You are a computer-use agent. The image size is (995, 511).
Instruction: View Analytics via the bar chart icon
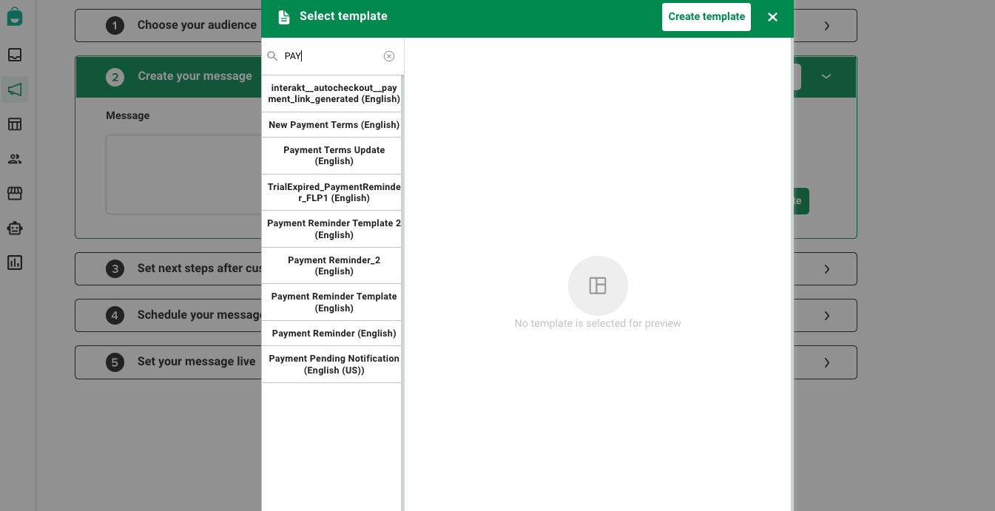[15, 263]
